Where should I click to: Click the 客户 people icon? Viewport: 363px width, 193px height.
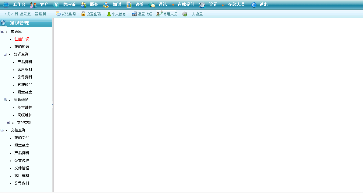[33, 5]
